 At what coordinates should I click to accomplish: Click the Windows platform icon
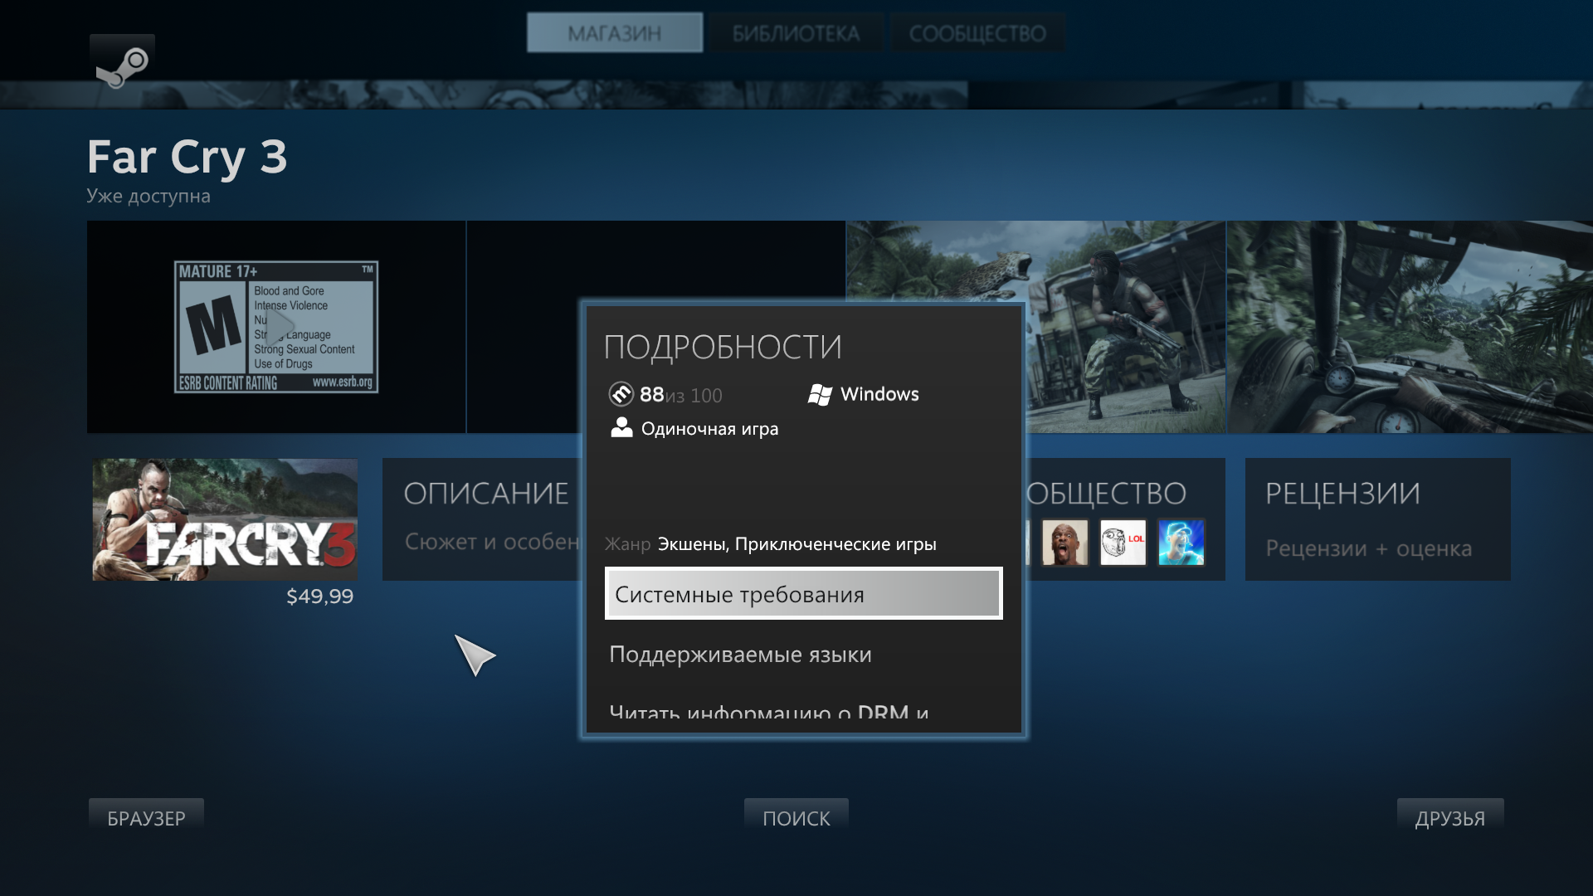(820, 395)
